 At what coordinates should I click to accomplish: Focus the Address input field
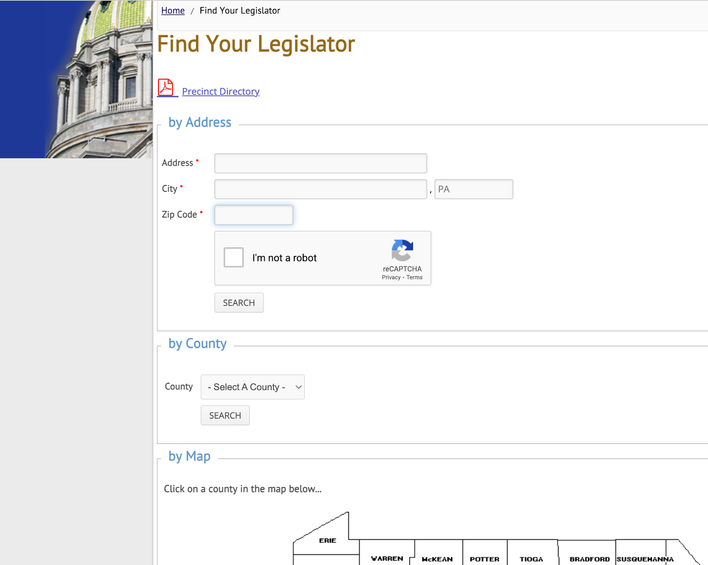coord(321,163)
